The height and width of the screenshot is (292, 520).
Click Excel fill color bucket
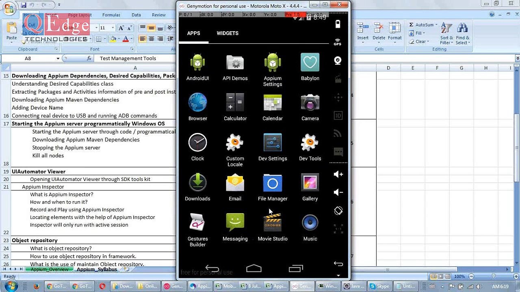(x=113, y=39)
